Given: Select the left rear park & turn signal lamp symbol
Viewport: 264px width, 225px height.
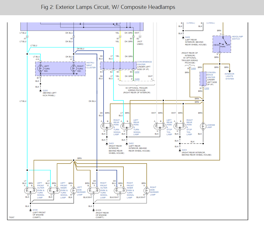Looking at the screenshot, I should tap(127, 126).
